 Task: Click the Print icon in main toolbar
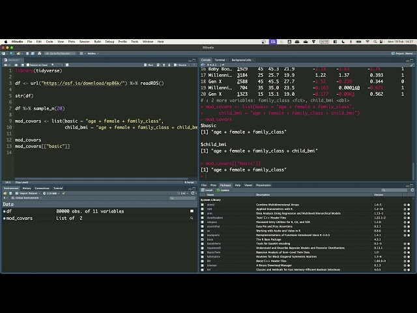coord(40,53)
